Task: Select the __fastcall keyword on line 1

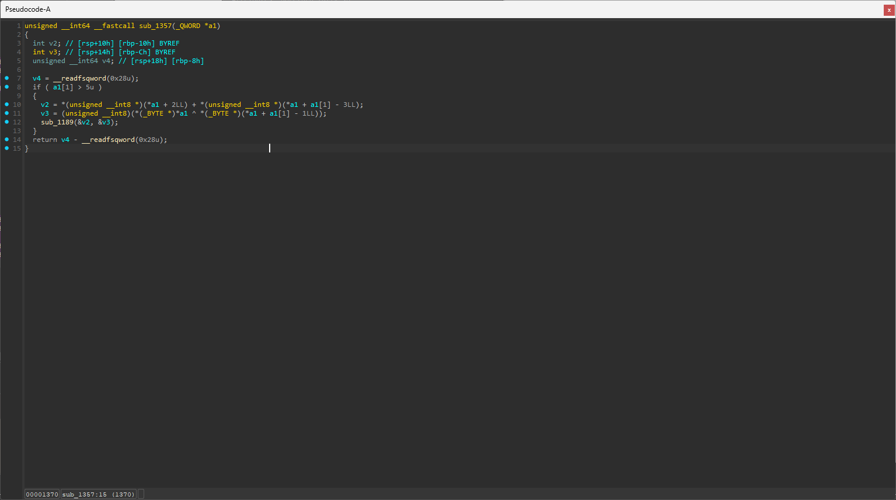Action: pos(114,26)
